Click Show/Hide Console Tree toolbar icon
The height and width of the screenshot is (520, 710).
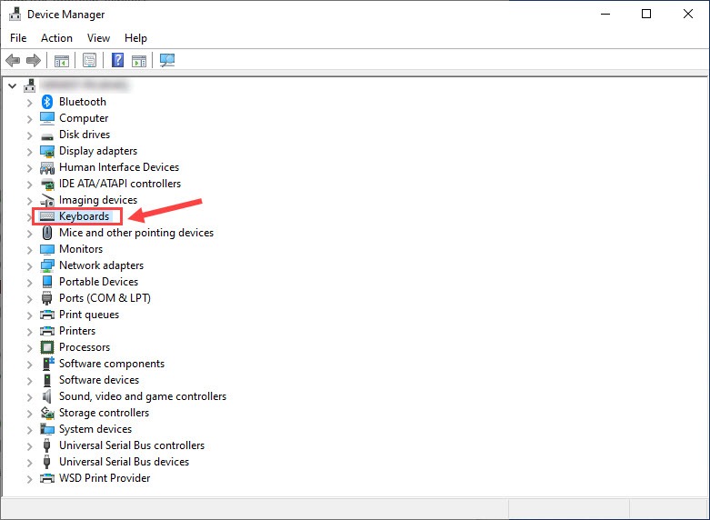(x=61, y=61)
